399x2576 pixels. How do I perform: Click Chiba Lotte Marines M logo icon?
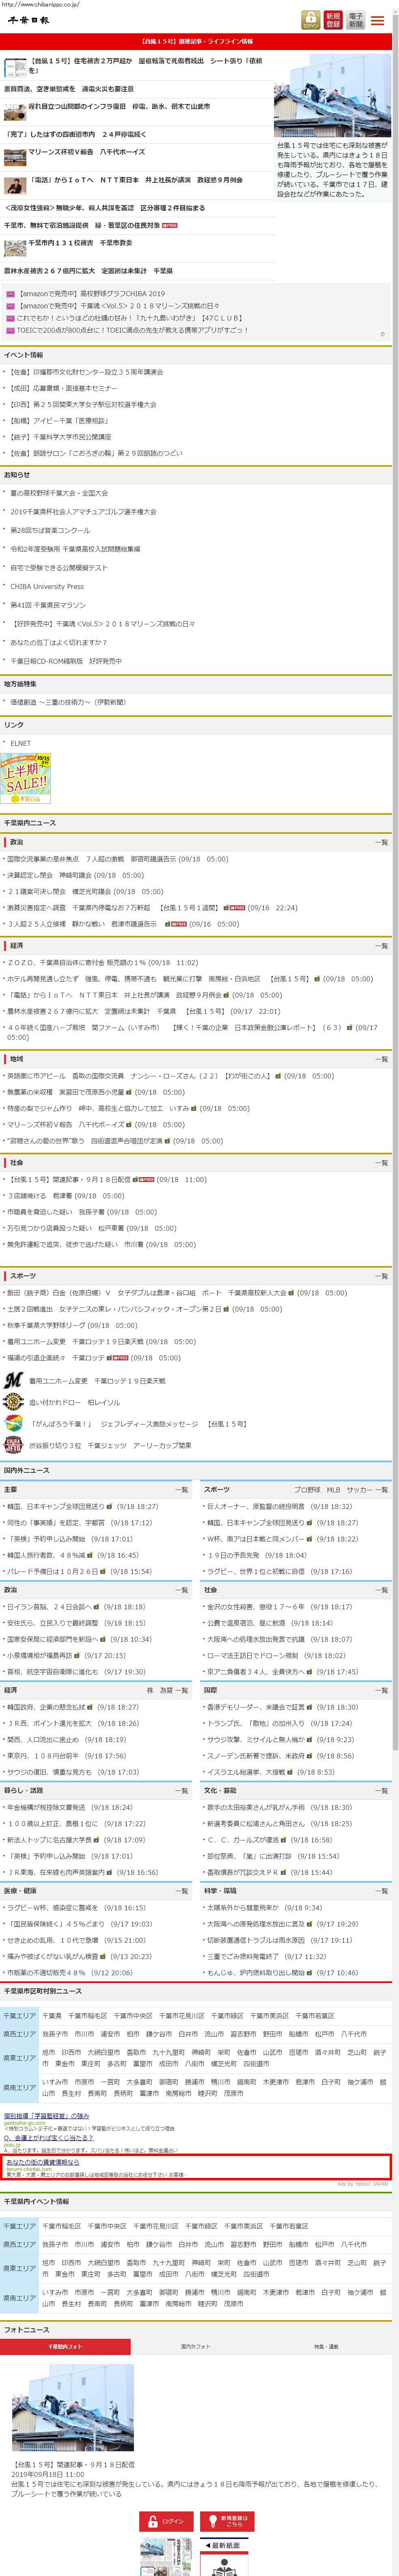point(13,1381)
